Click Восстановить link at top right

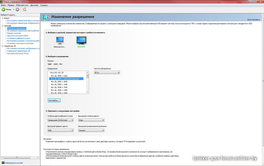(x=253, y=20)
